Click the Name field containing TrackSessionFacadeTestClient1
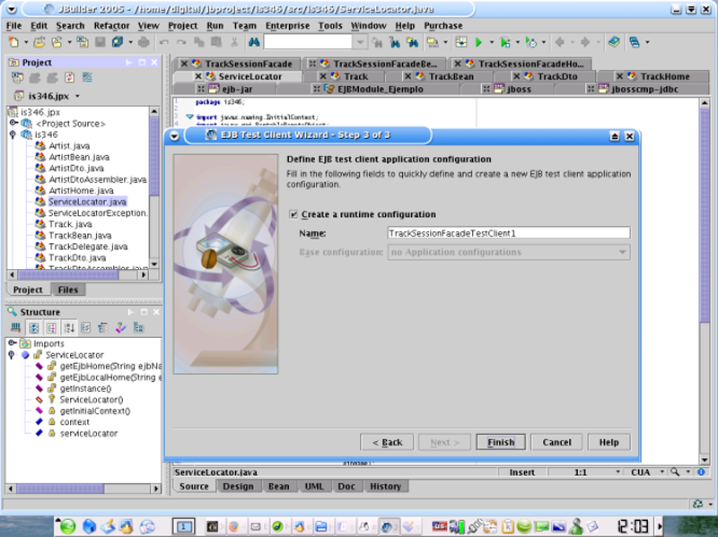 coord(507,233)
